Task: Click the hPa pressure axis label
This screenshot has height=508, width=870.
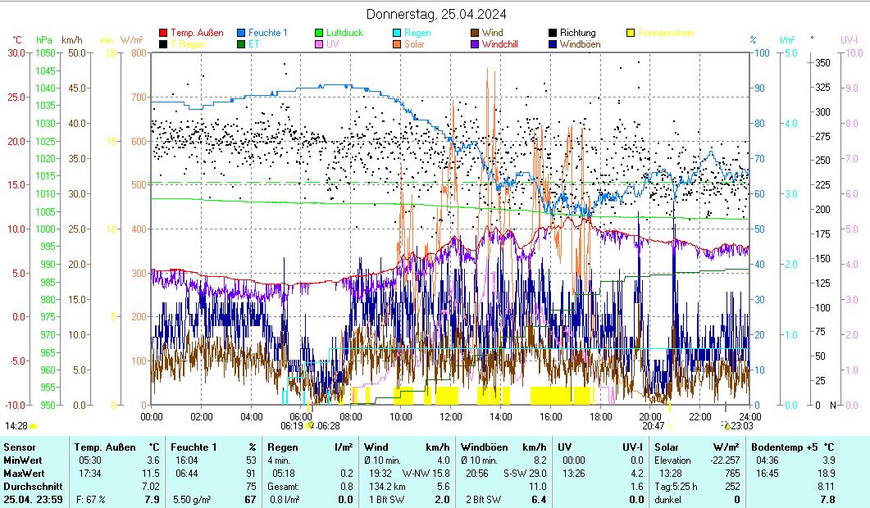Action: (x=43, y=39)
